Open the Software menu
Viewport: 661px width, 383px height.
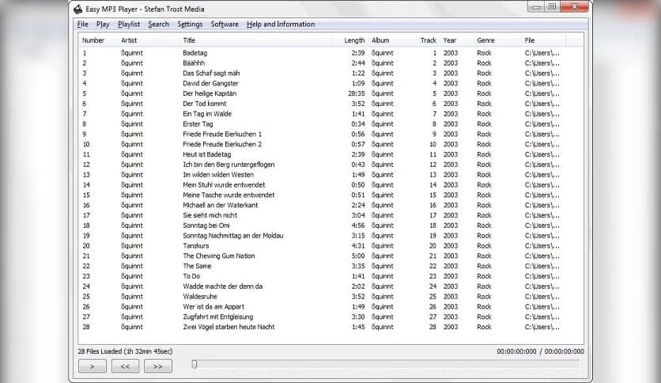tap(225, 24)
